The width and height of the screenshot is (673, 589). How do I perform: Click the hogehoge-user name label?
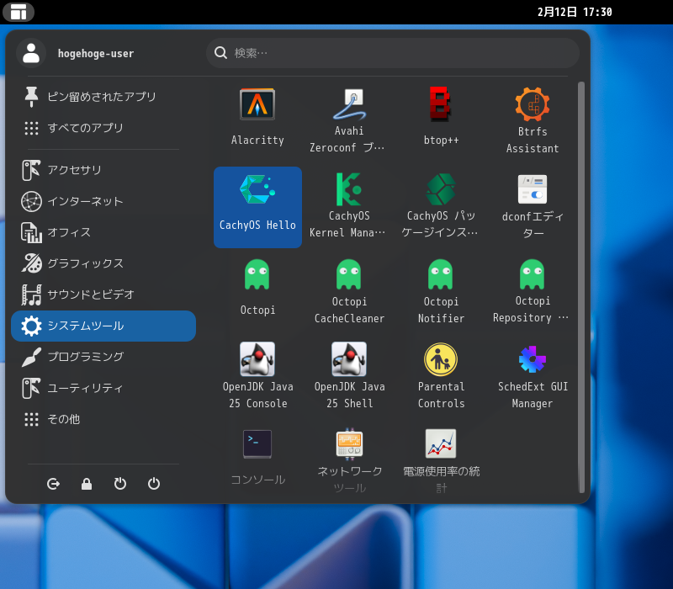click(x=96, y=54)
